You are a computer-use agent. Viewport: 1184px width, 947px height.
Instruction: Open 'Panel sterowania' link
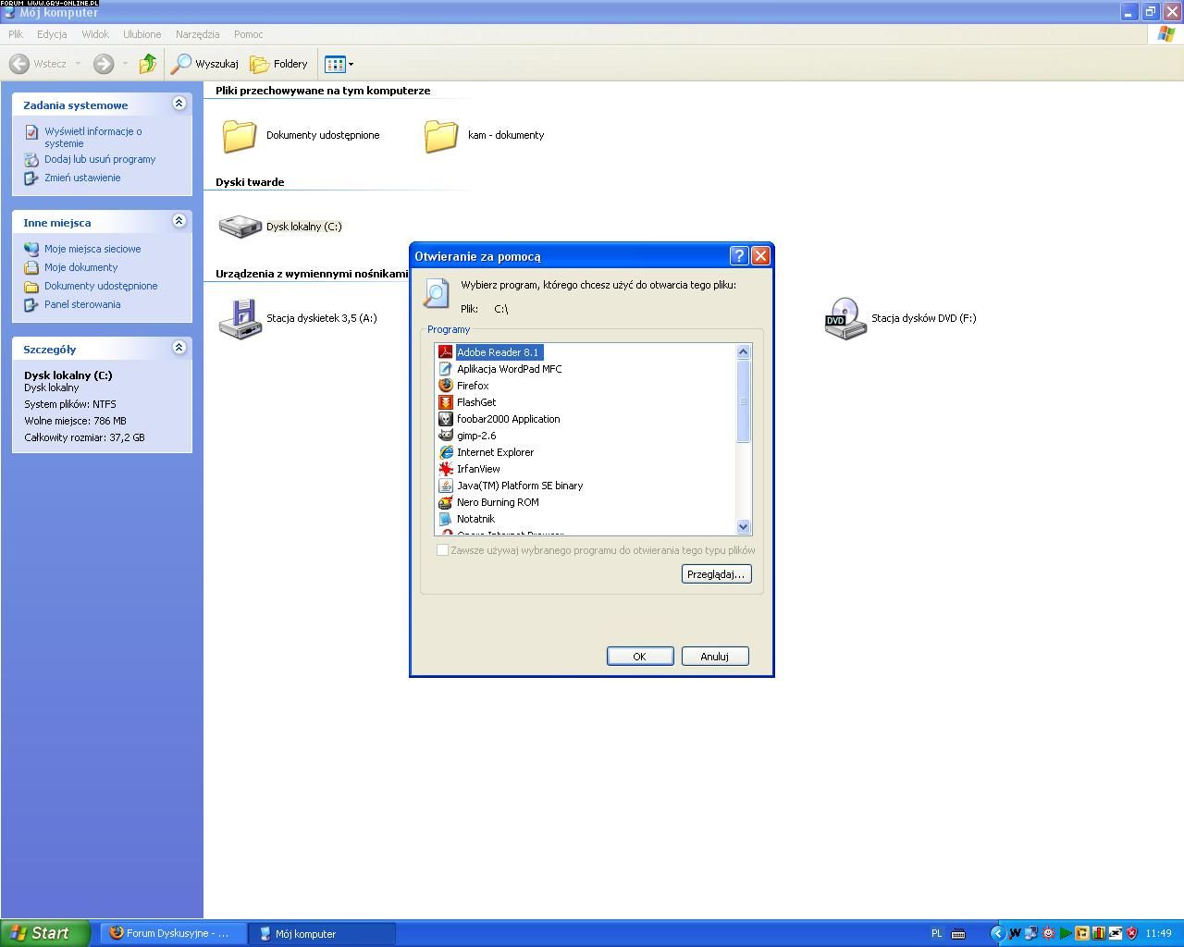pos(82,304)
